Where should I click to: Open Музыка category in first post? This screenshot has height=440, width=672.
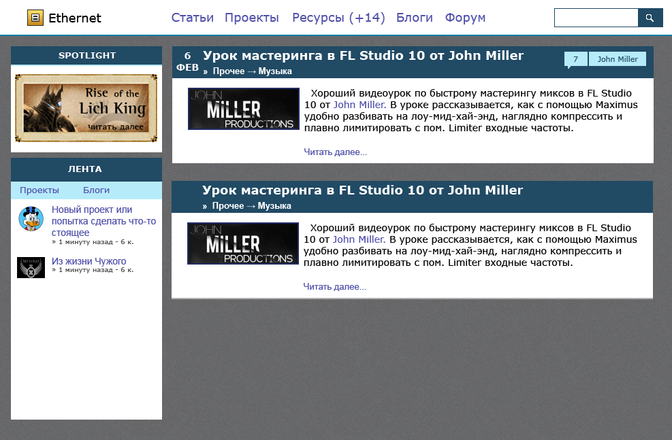click(275, 71)
